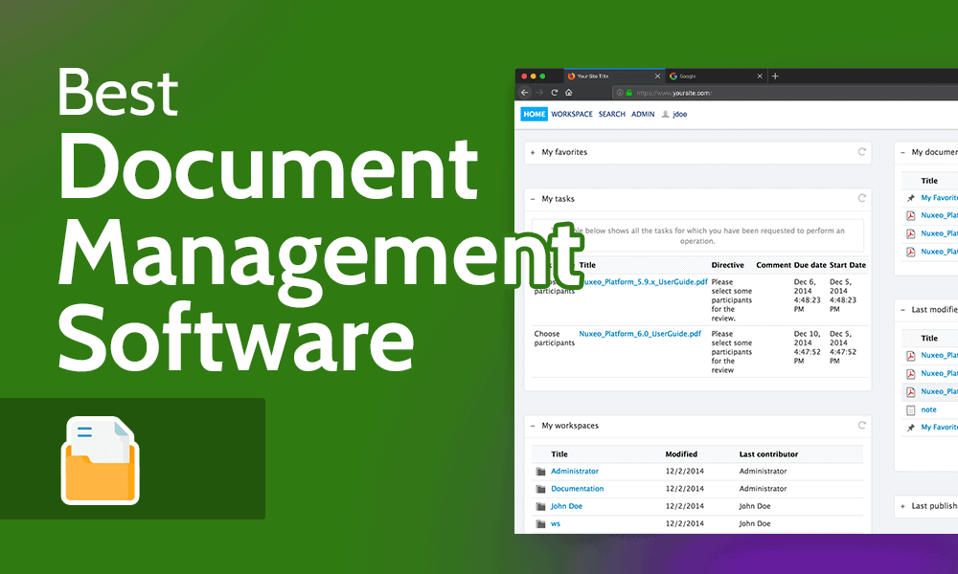The height and width of the screenshot is (574, 958).
Task: Open the Documentation workspace link
Action: (577, 489)
